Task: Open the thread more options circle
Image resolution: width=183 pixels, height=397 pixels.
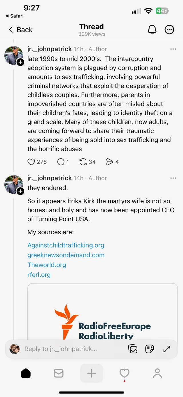Action: (x=169, y=30)
